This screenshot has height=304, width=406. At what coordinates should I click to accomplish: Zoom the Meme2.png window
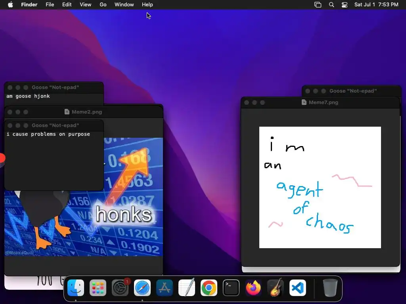[26, 112]
